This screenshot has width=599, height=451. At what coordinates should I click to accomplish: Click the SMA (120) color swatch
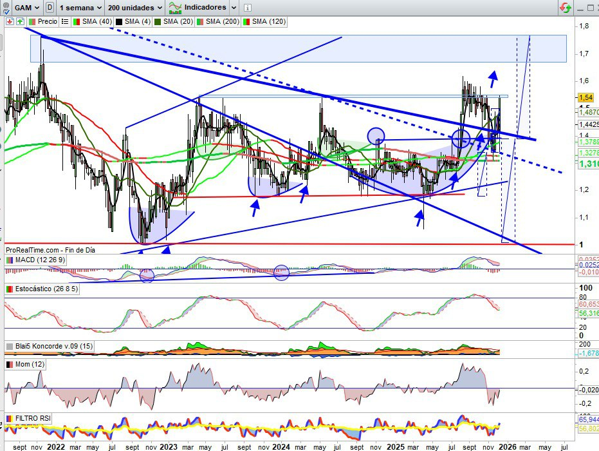tap(246, 22)
